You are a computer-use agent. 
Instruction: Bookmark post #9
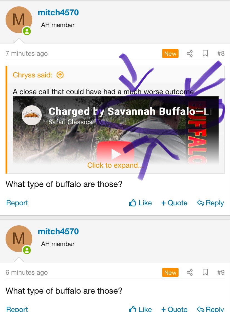(205, 272)
